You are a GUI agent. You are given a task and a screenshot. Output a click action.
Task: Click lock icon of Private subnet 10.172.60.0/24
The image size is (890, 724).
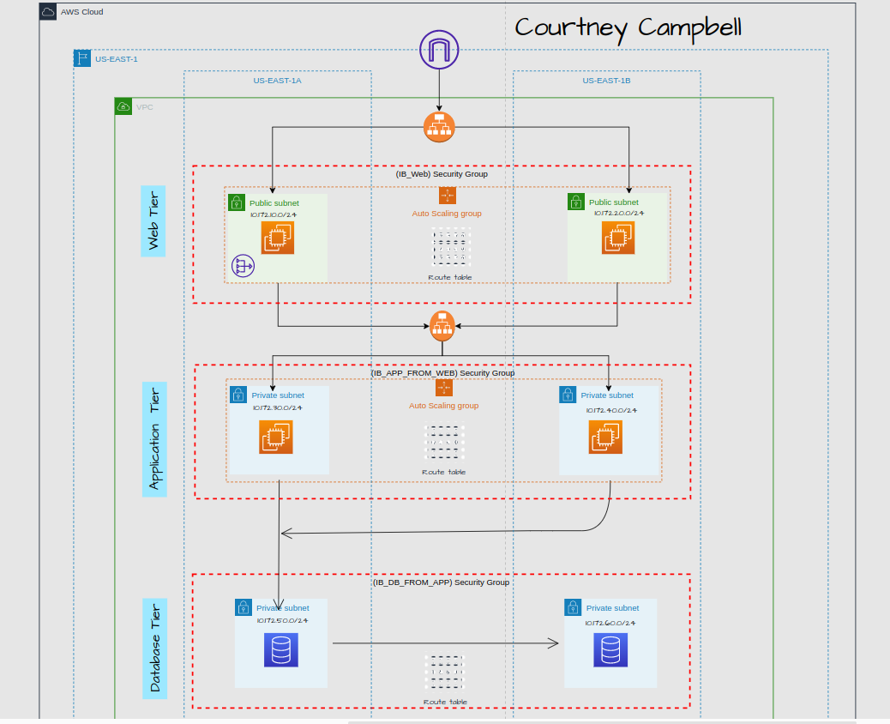(x=574, y=607)
